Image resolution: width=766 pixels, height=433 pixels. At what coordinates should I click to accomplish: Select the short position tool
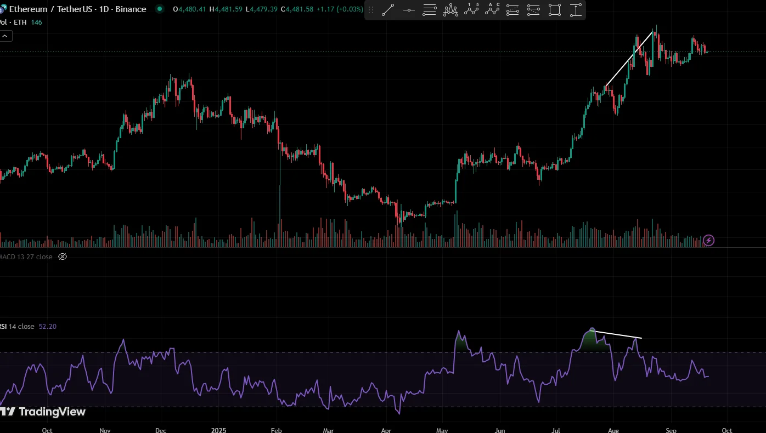coord(533,10)
